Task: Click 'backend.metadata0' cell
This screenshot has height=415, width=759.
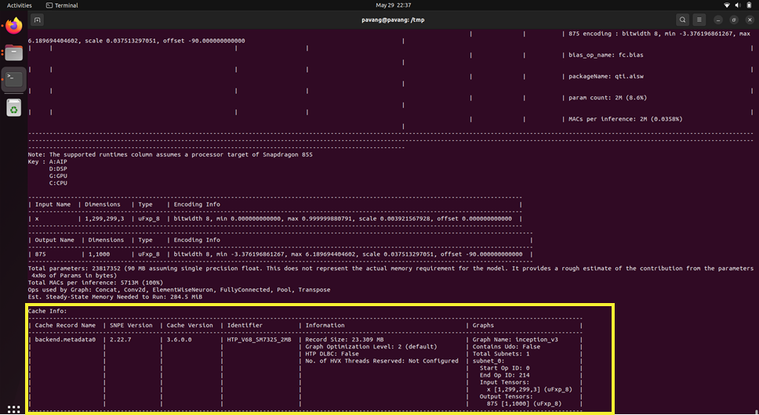Action: coord(65,339)
